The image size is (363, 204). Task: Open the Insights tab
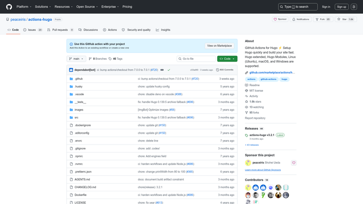point(163,30)
